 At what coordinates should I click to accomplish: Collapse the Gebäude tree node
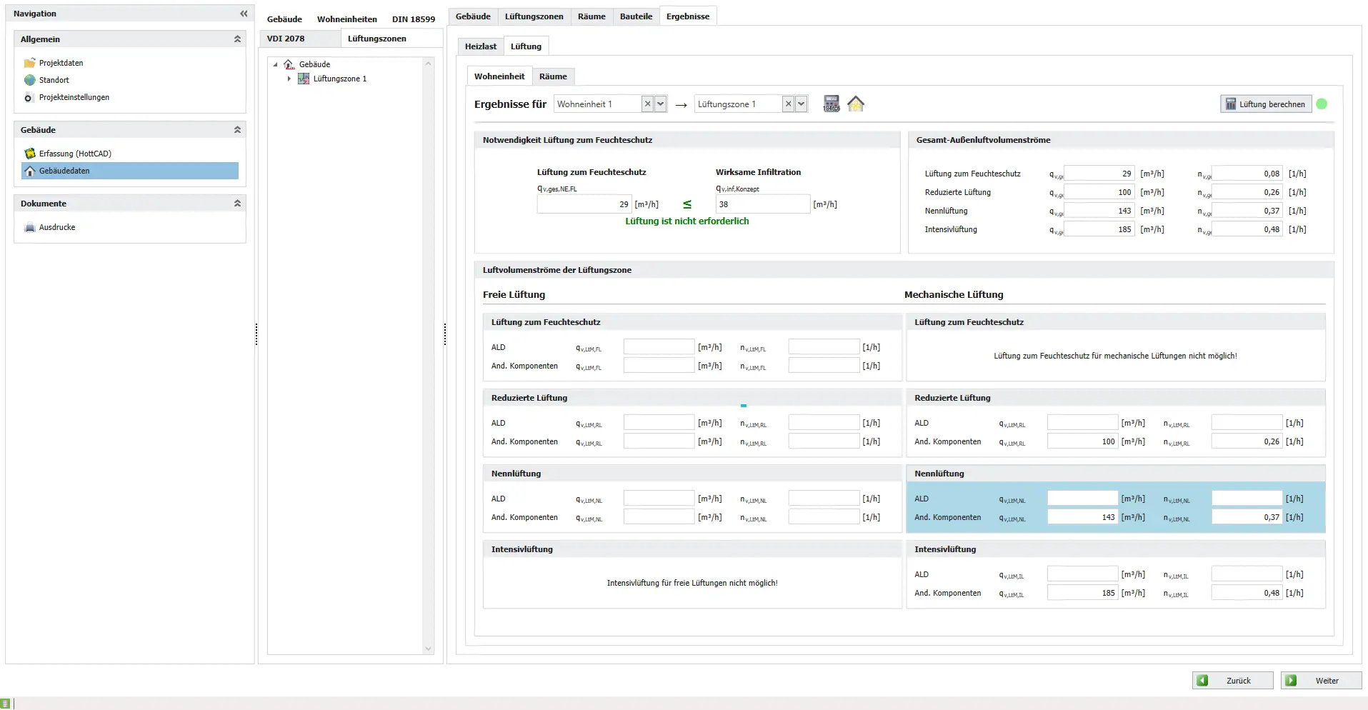(275, 64)
